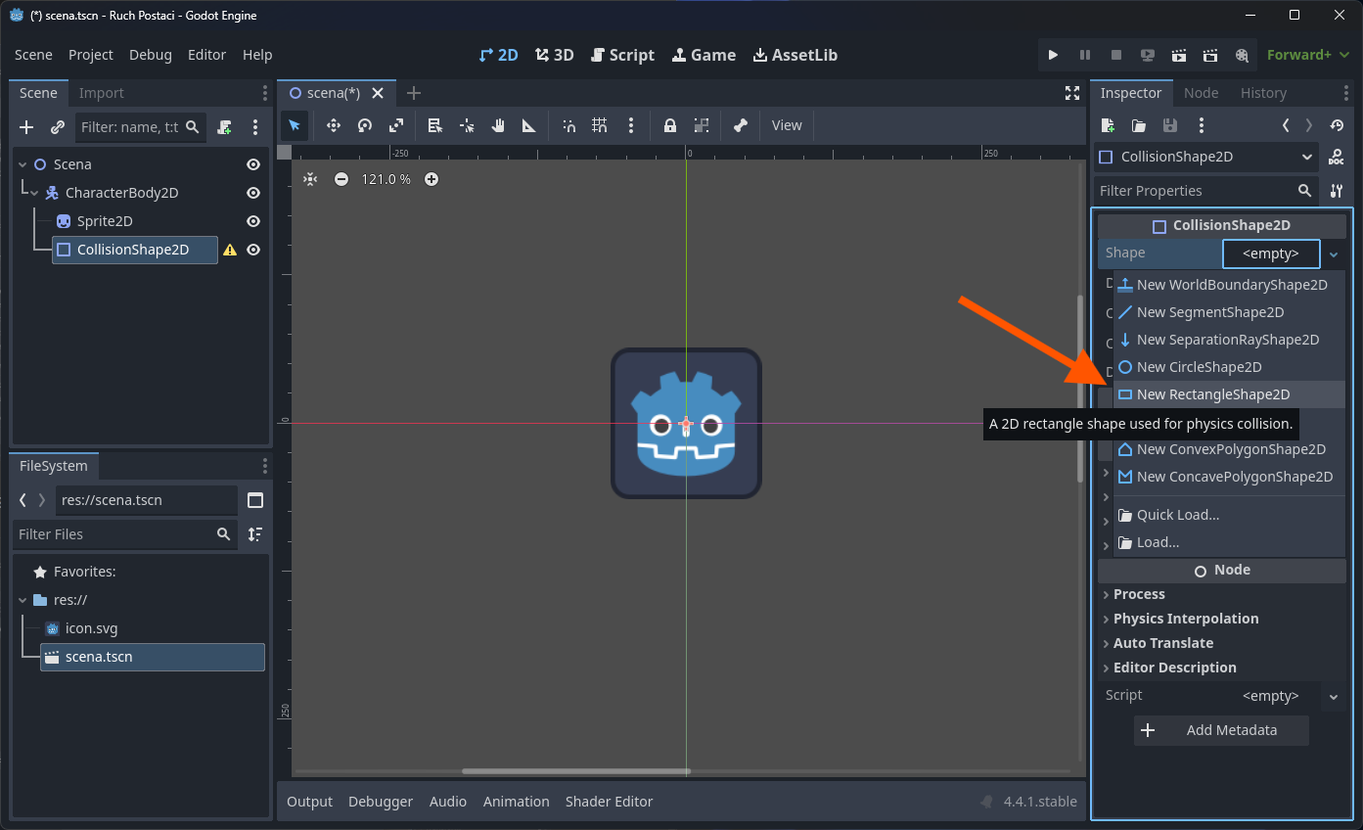Attach a script to the selected node
The height and width of the screenshot is (830, 1363).
coord(224,127)
